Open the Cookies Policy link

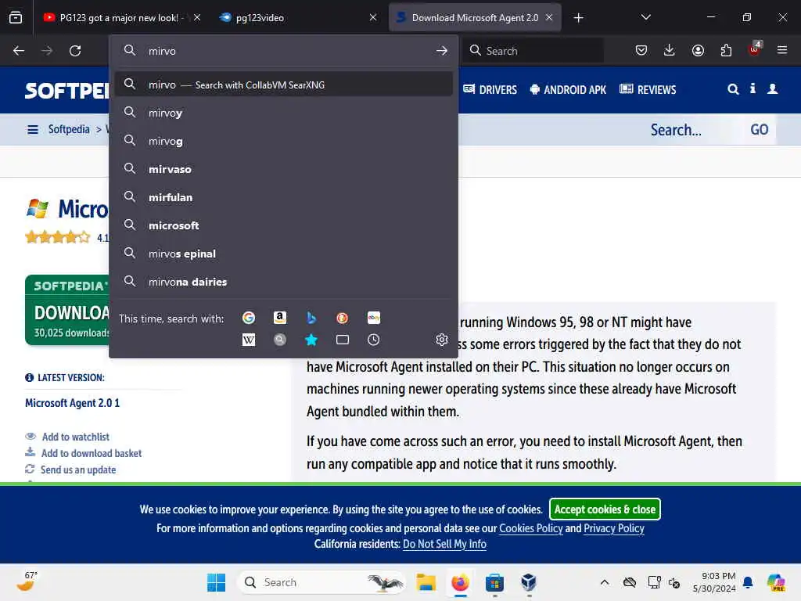(531, 528)
